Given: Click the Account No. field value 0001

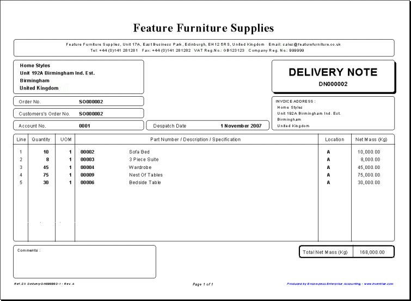Looking at the screenshot, I should (x=84, y=126).
